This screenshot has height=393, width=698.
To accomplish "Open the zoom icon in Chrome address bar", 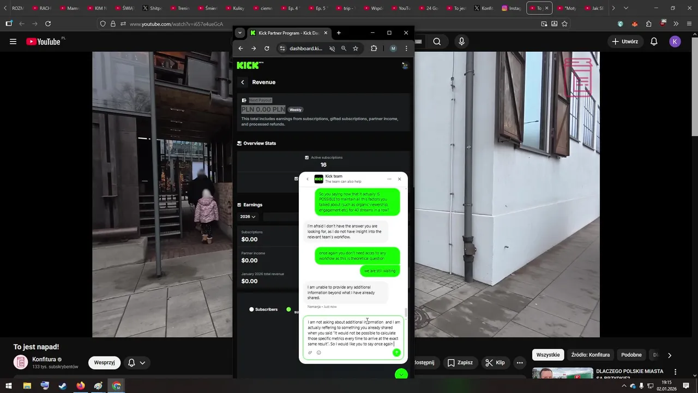I will coord(344,49).
